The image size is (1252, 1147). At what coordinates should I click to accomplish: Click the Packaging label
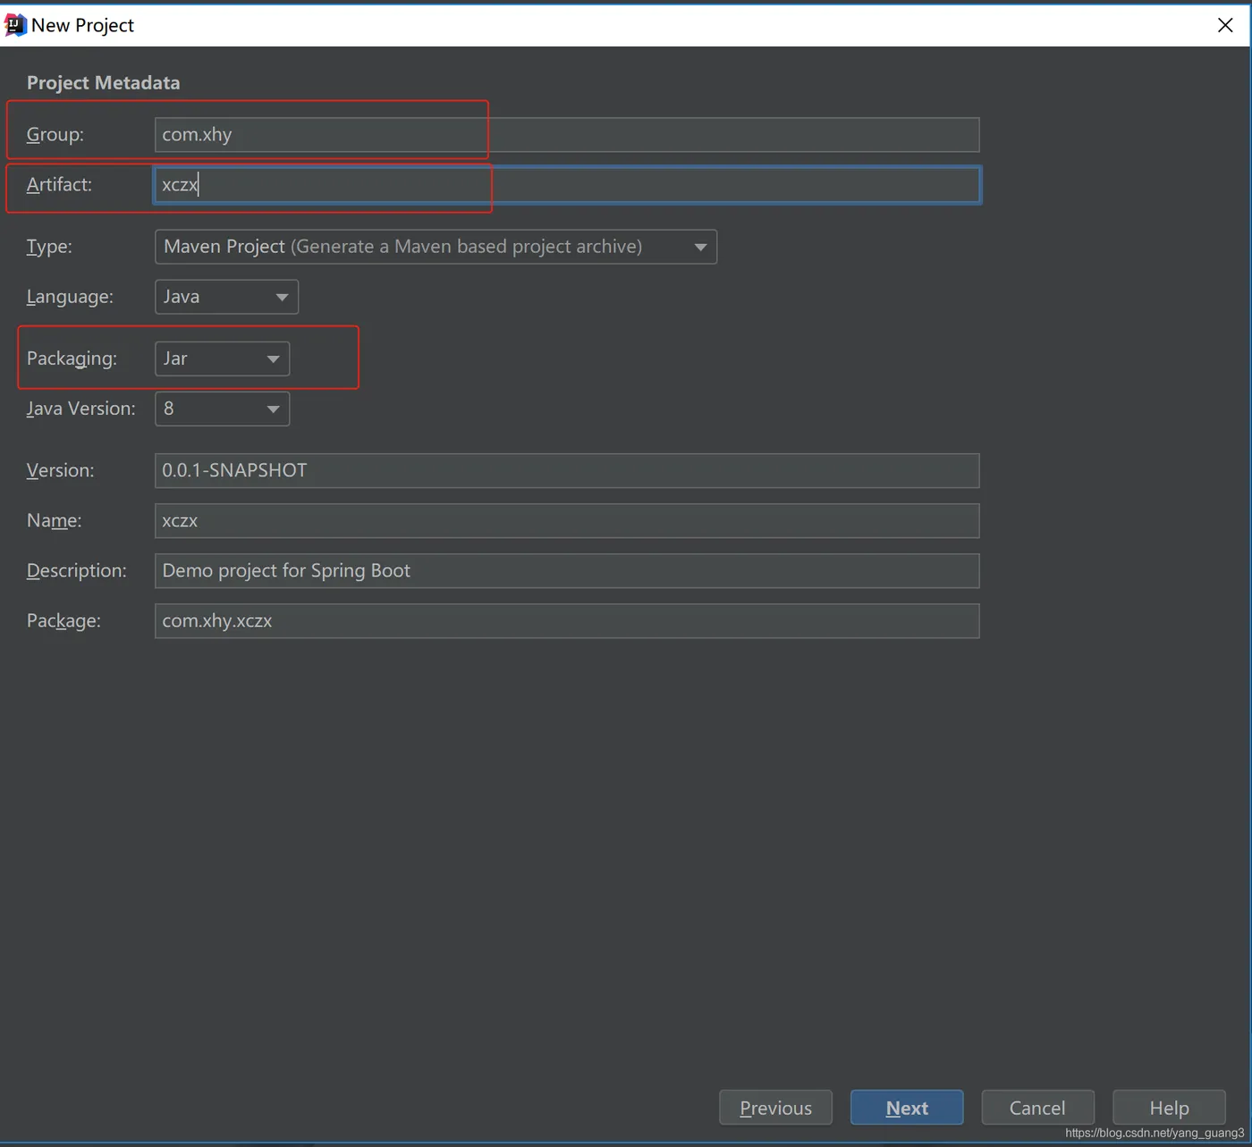72,358
